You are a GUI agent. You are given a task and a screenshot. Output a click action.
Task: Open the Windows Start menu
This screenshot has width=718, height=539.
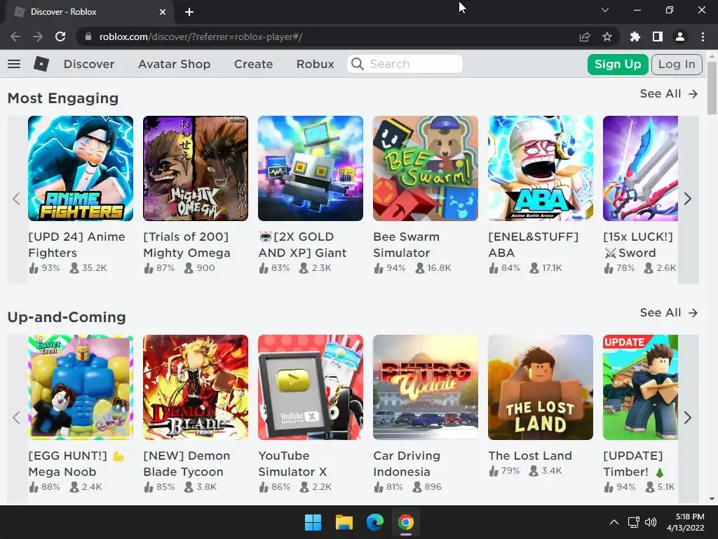pos(313,522)
